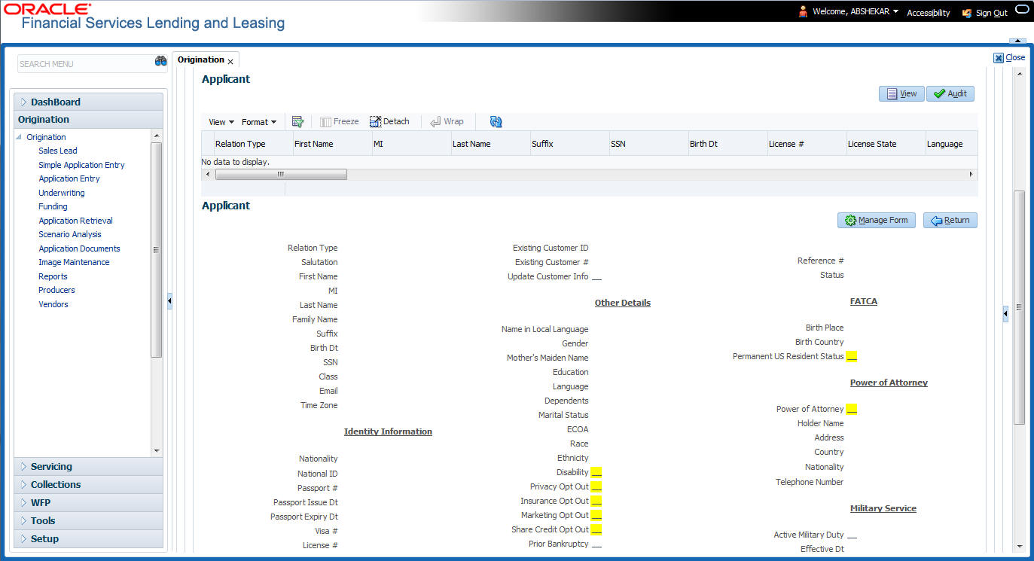Click the horizontal table scrollbar thumb
The width and height of the screenshot is (1034, 561).
click(281, 174)
